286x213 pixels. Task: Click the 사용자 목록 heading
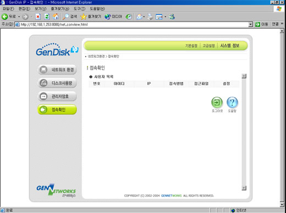(104, 77)
